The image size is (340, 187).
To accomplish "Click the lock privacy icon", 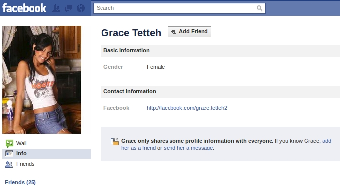I will click(115, 141).
